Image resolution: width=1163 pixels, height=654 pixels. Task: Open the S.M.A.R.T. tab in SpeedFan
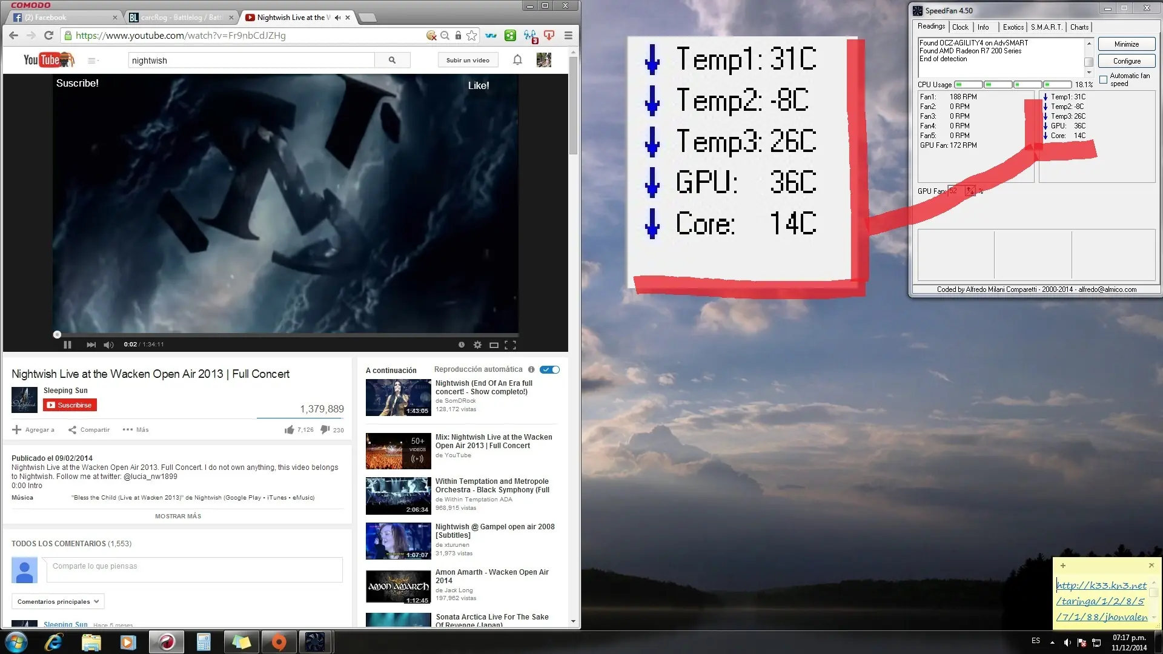[1047, 27]
